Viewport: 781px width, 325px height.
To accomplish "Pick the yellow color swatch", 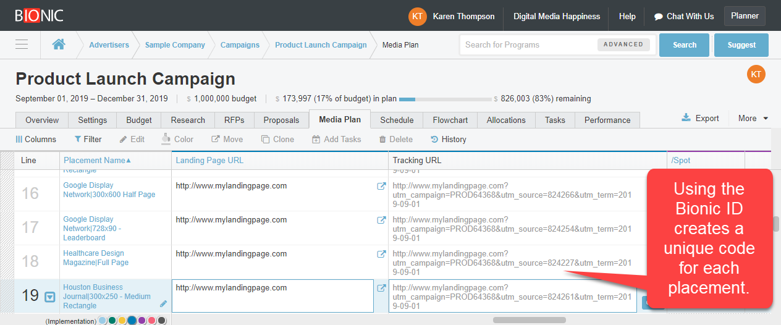I will (122, 321).
